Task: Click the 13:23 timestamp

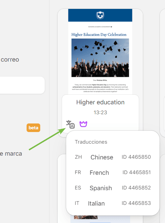Action: (x=100, y=113)
